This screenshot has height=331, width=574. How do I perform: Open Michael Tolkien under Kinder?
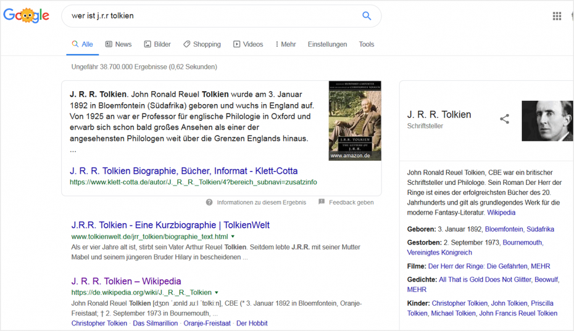point(453,314)
